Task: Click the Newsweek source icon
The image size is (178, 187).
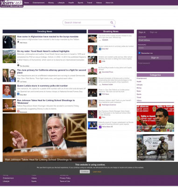Action: pyautogui.click(x=18, y=111)
